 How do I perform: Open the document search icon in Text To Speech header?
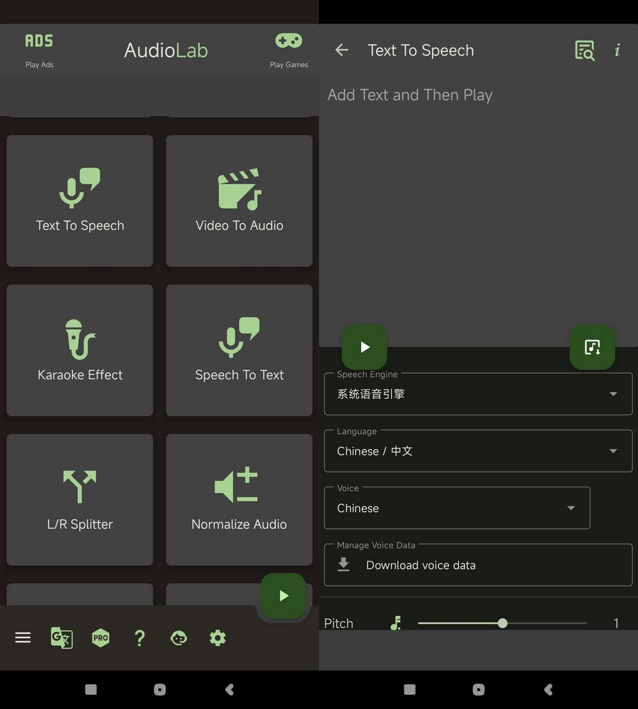(x=584, y=50)
